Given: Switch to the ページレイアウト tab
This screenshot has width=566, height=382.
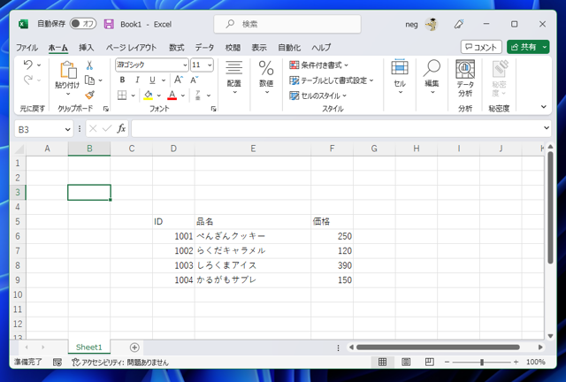Looking at the screenshot, I should pos(131,47).
